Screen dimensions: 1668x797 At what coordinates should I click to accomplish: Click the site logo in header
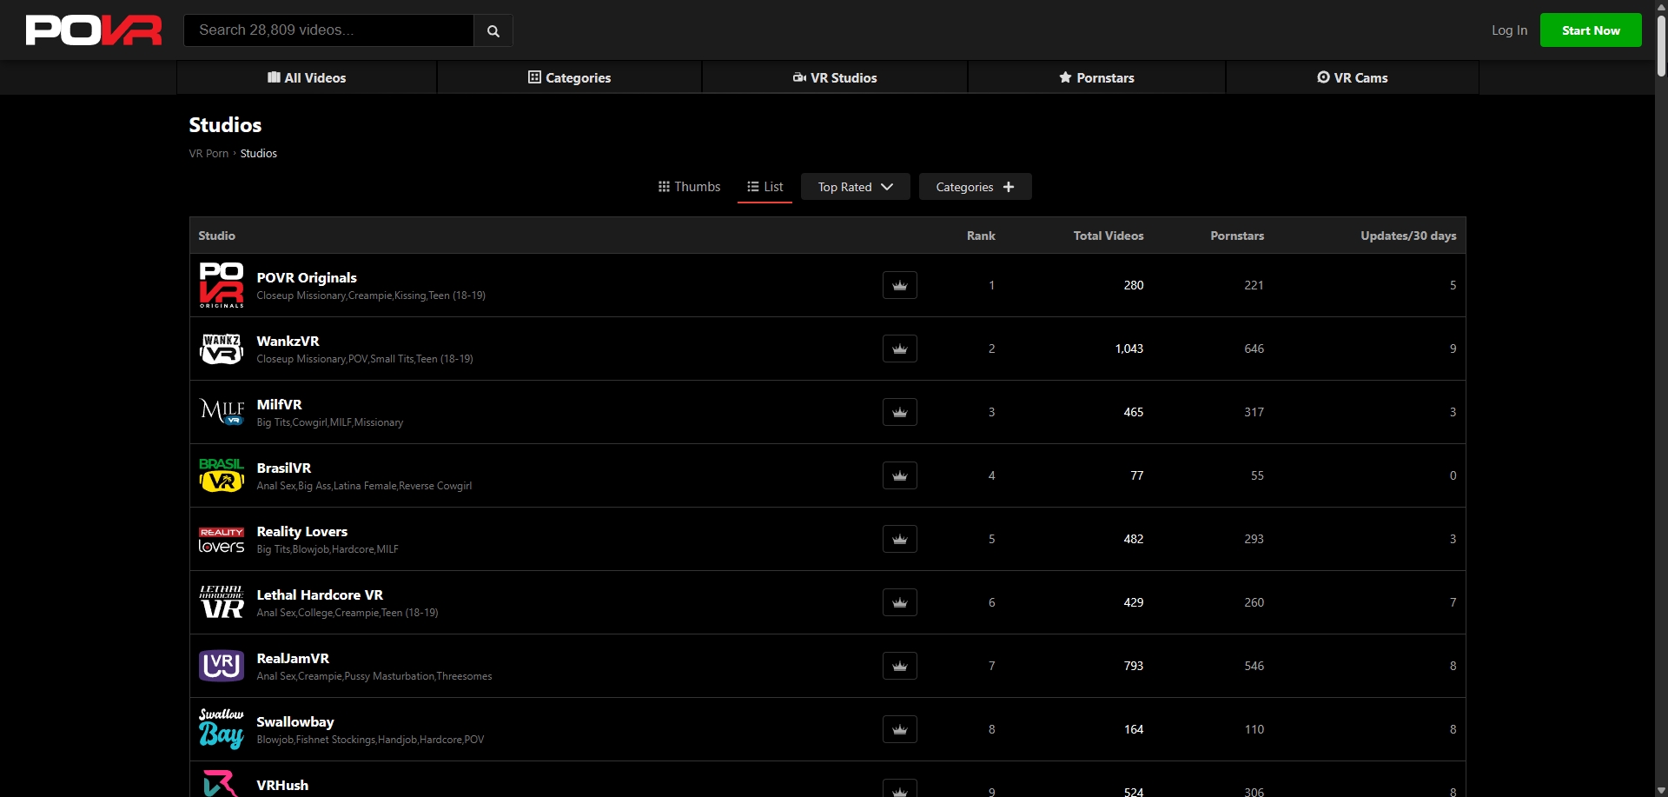[x=94, y=30]
